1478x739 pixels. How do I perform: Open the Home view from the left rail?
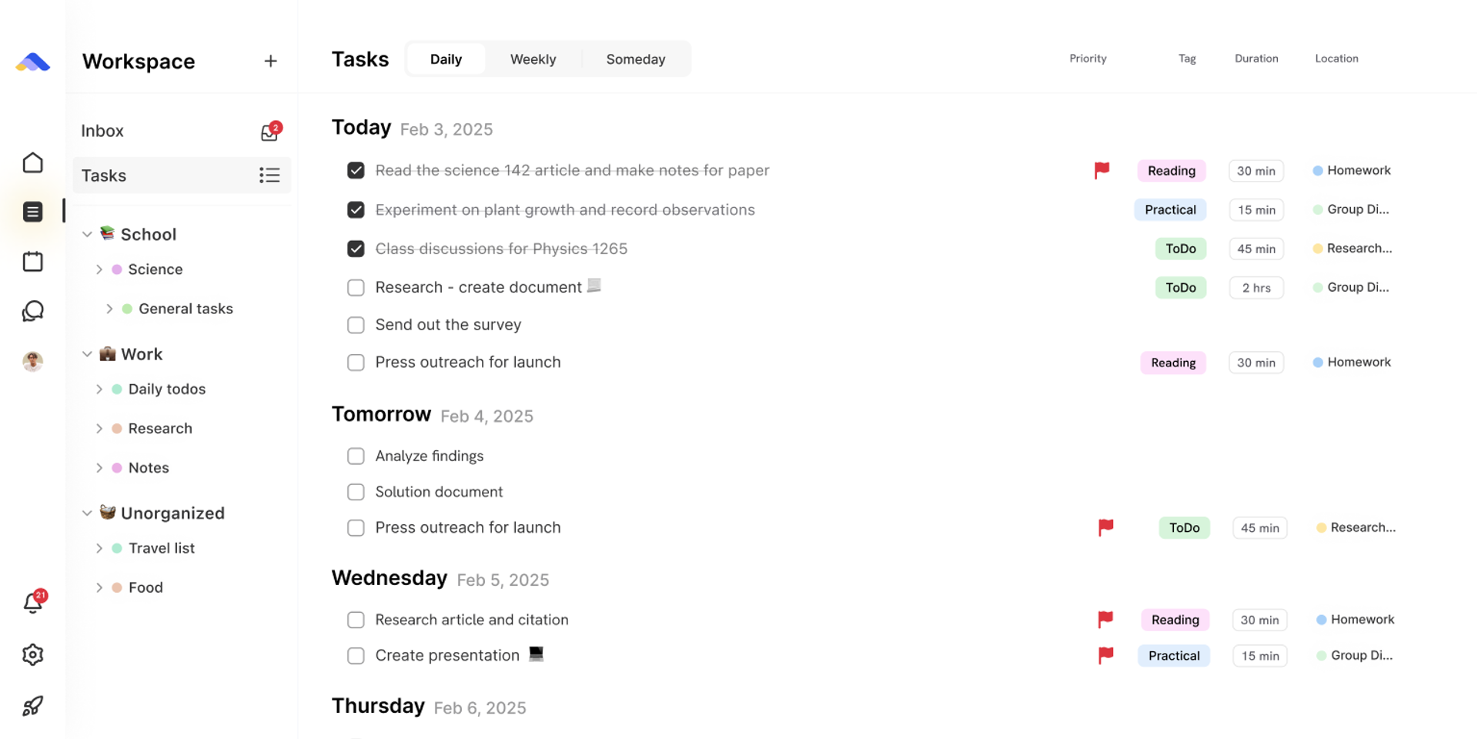[32, 162]
